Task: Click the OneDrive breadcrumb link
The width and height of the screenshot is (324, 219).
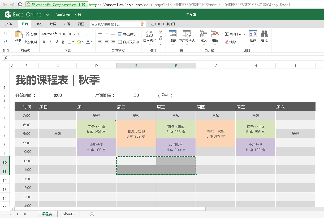Action: 62,15
